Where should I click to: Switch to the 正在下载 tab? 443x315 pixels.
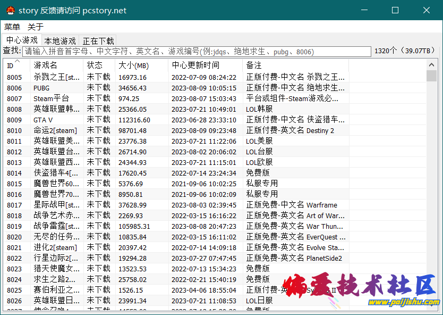pyautogui.click(x=98, y=41)
